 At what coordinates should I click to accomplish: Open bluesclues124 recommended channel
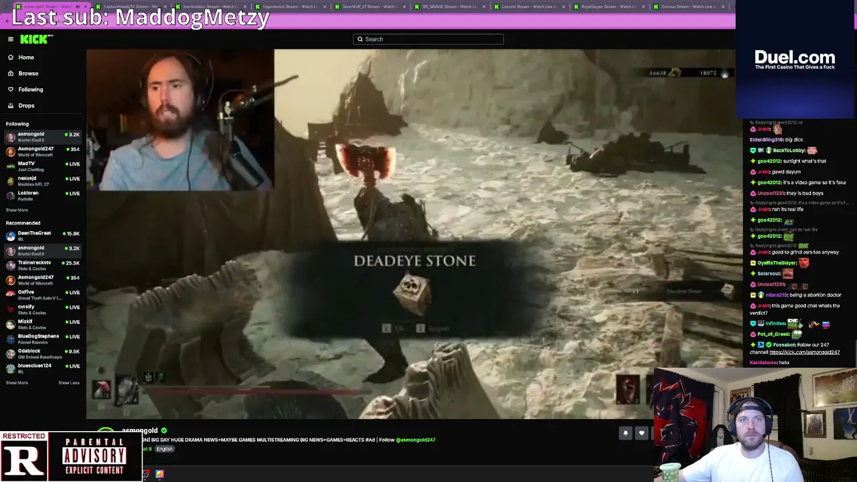[43, 369]
